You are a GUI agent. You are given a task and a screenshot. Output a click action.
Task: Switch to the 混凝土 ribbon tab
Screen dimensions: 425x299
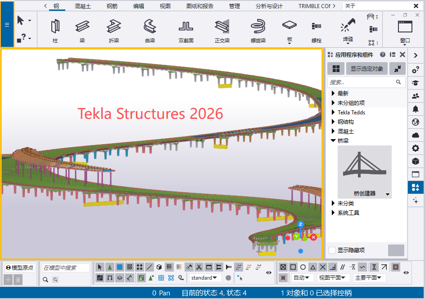[x=83, y=6]
